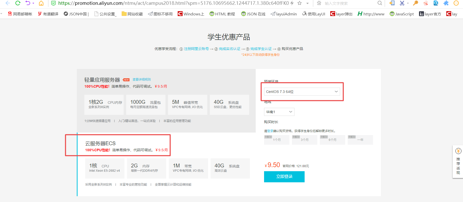
Task: Choose the 1个月 purchase duration
Action: click(x=277, y=140)
